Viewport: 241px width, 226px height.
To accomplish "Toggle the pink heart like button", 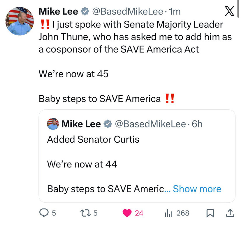I will (x=127, y=213).
